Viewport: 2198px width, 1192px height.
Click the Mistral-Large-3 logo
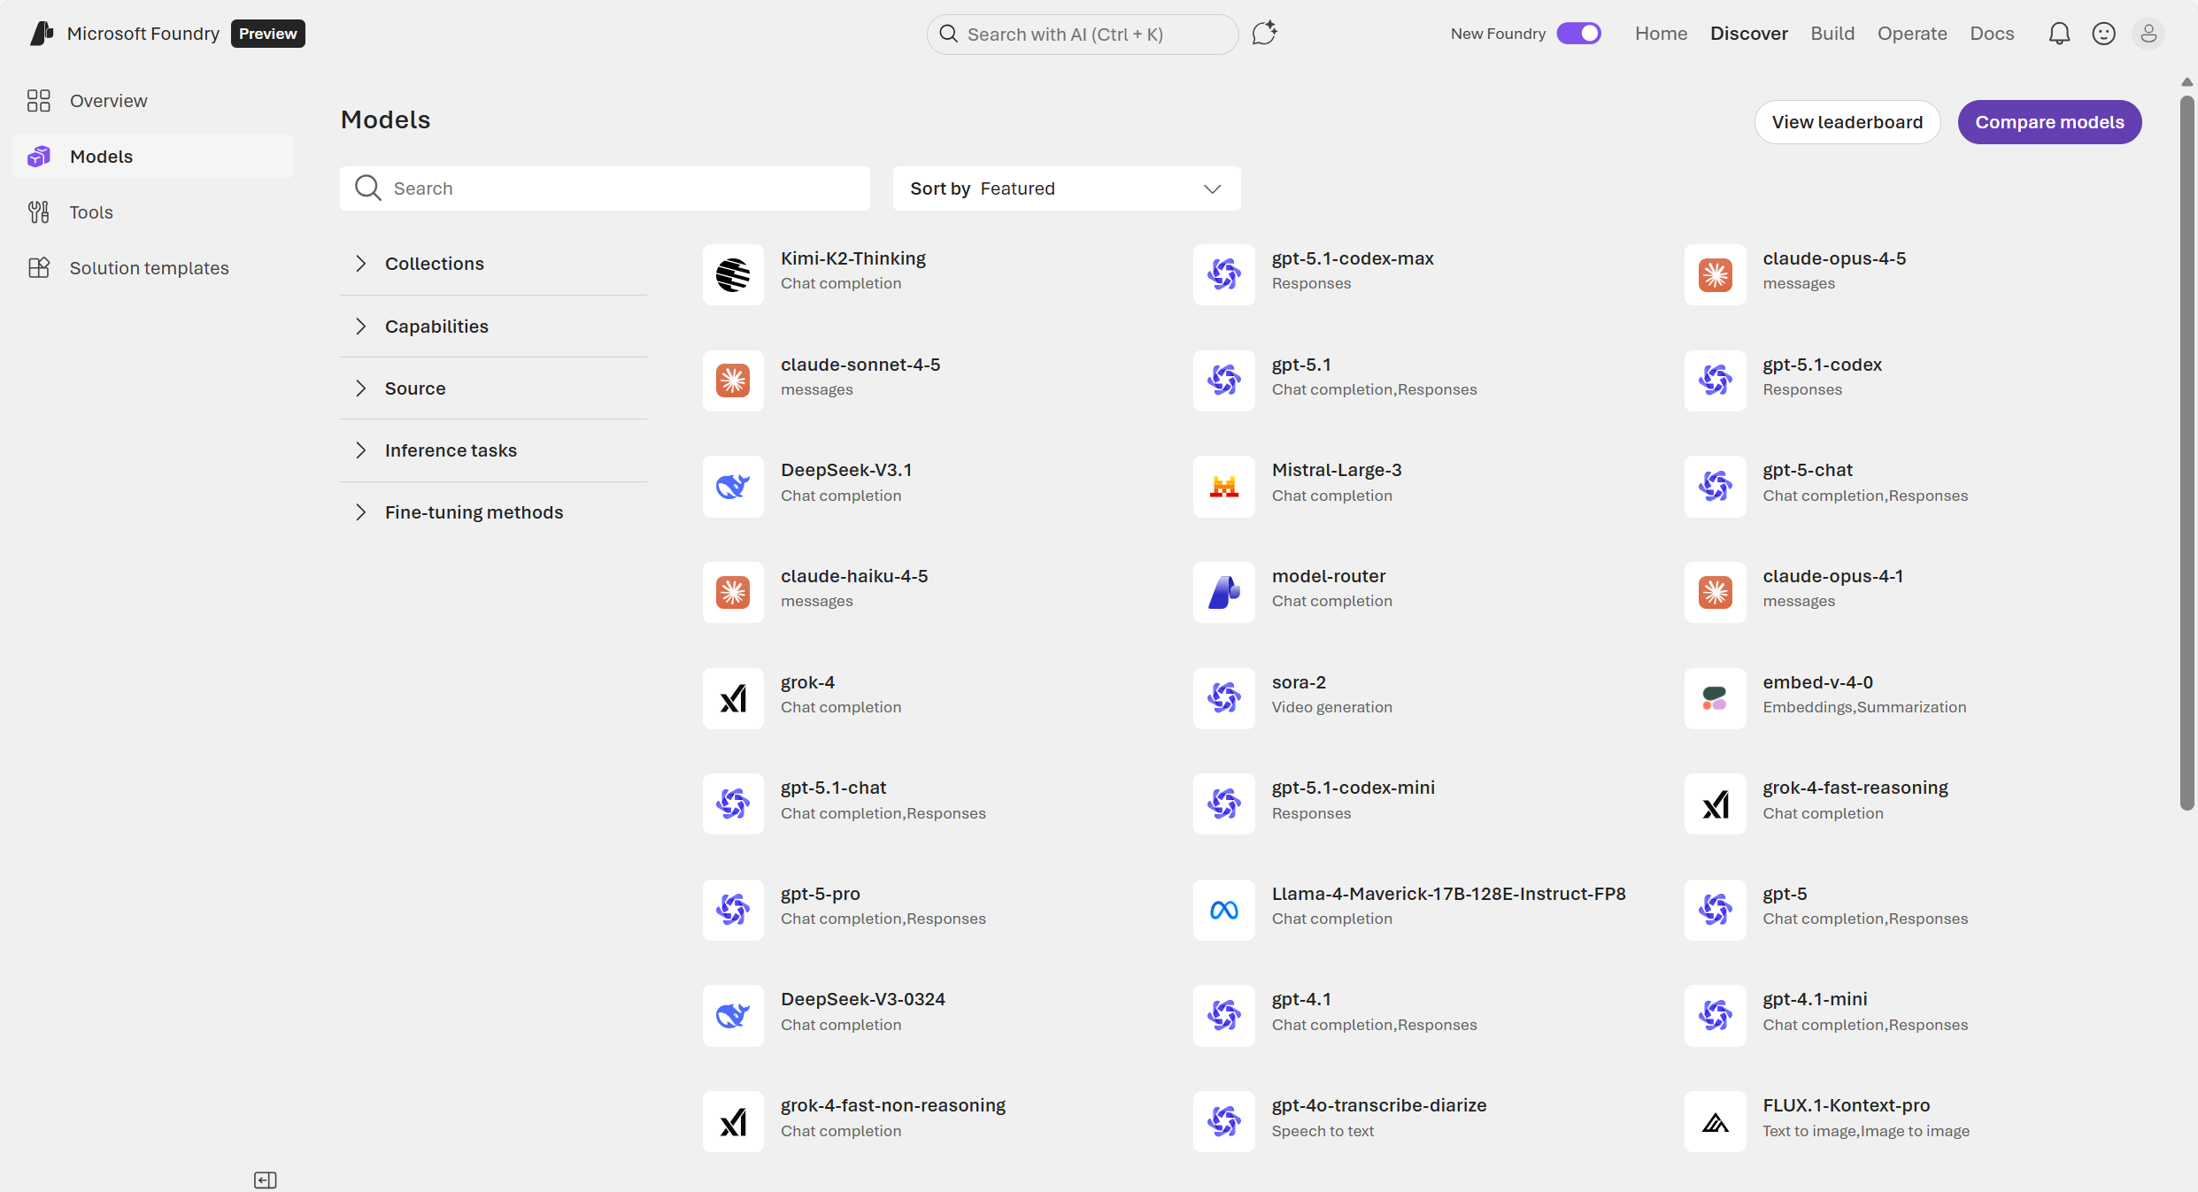pyautogui.click(x=1223, y=486)
